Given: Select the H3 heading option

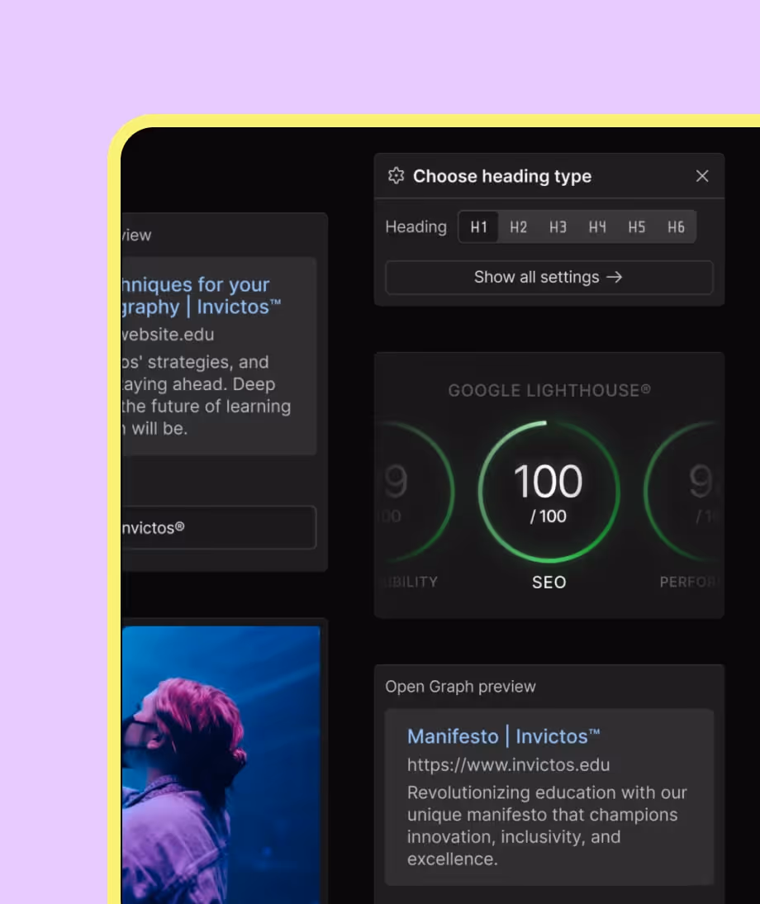Looking at the screenshot, I should 558,227.
